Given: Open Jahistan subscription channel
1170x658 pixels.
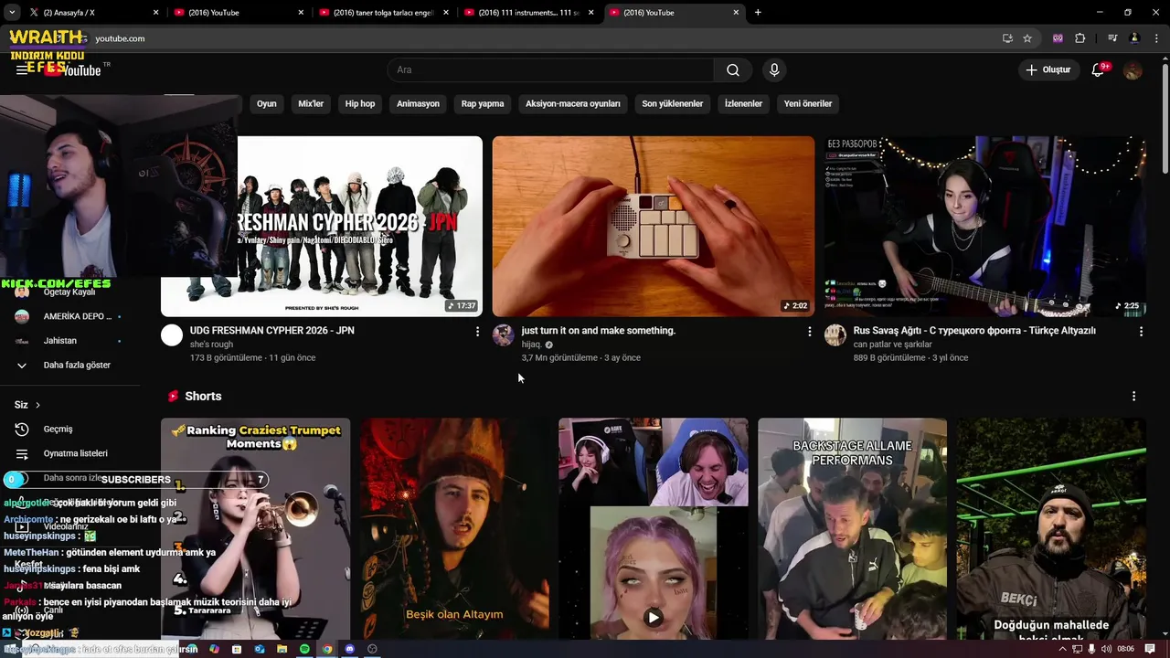Looking at the screenshot, I should 69,341.
